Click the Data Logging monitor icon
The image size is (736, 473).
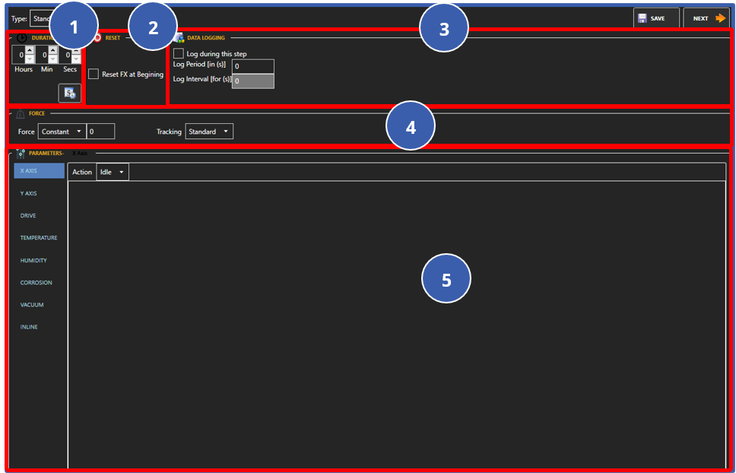[x=179, y=39]
